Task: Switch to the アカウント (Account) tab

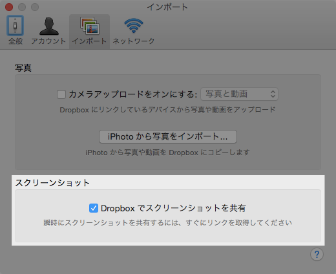Action: pyautogui.click(x=48, y=30)
